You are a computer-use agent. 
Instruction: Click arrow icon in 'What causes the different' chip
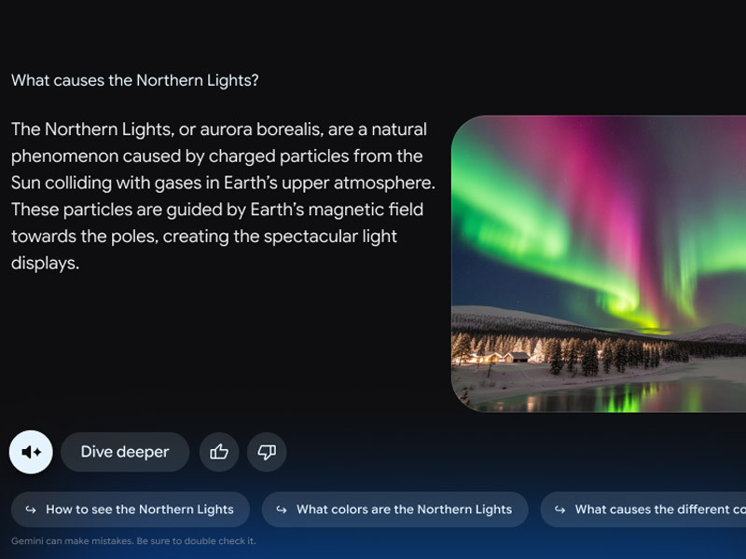560,510
